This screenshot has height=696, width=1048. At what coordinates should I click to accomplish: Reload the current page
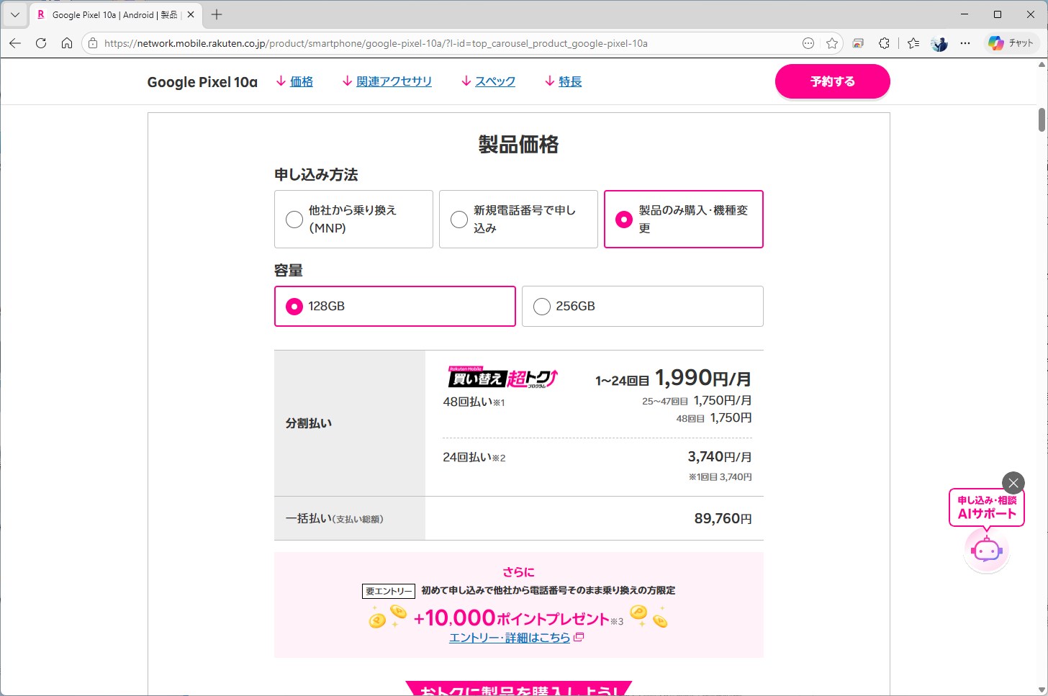tap(41, 43)
